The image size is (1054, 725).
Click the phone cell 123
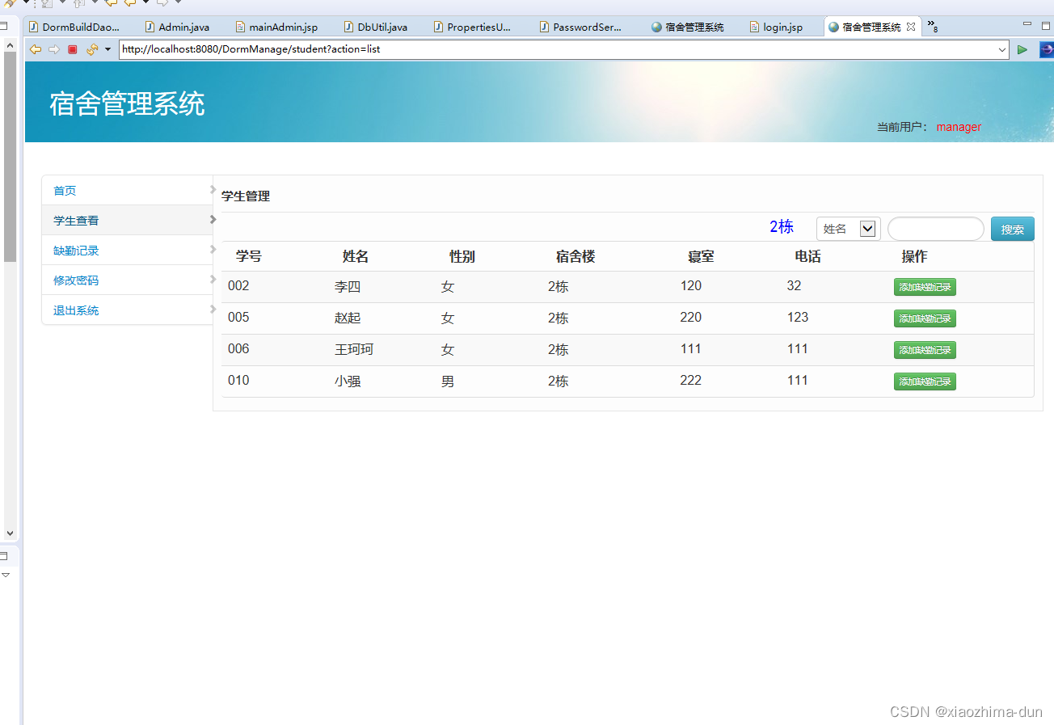pyautogui.click(x=798, y=318)
